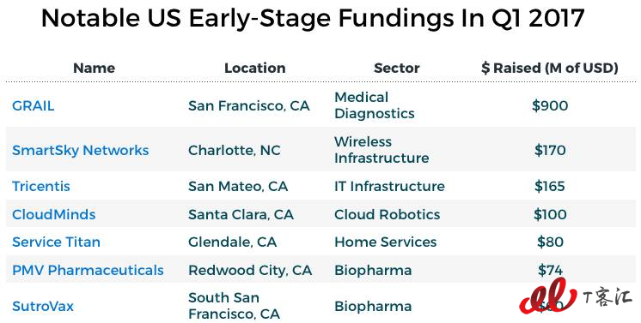Click the San Mateo, CA location

coord(238,187)
